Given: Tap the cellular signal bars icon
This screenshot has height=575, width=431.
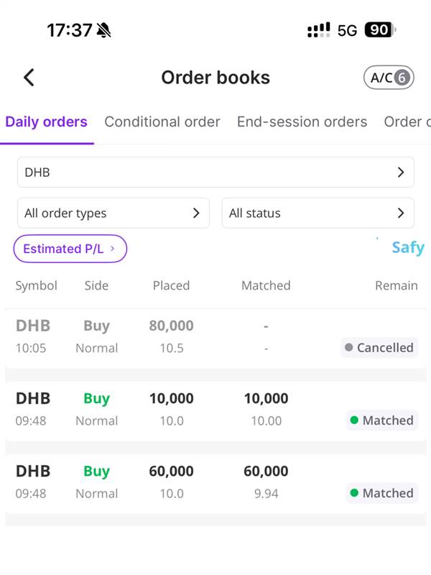Looking at the screenshot, I should 318,30.
